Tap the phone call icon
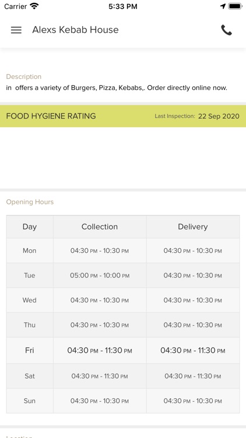The image size is (246, 438). pyautogui.click(x=226, y=30)
